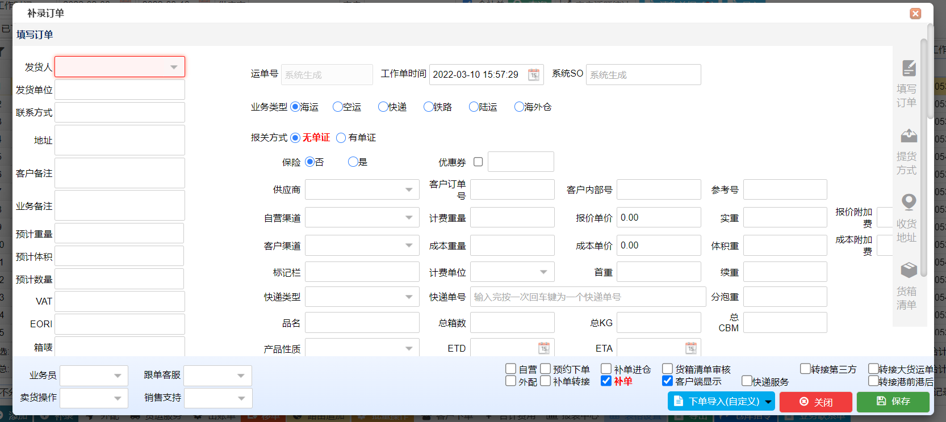Enable 货箱清单审核 checkbox
Image resolution: width=946 pixels, height=422 pixels.
667,369
